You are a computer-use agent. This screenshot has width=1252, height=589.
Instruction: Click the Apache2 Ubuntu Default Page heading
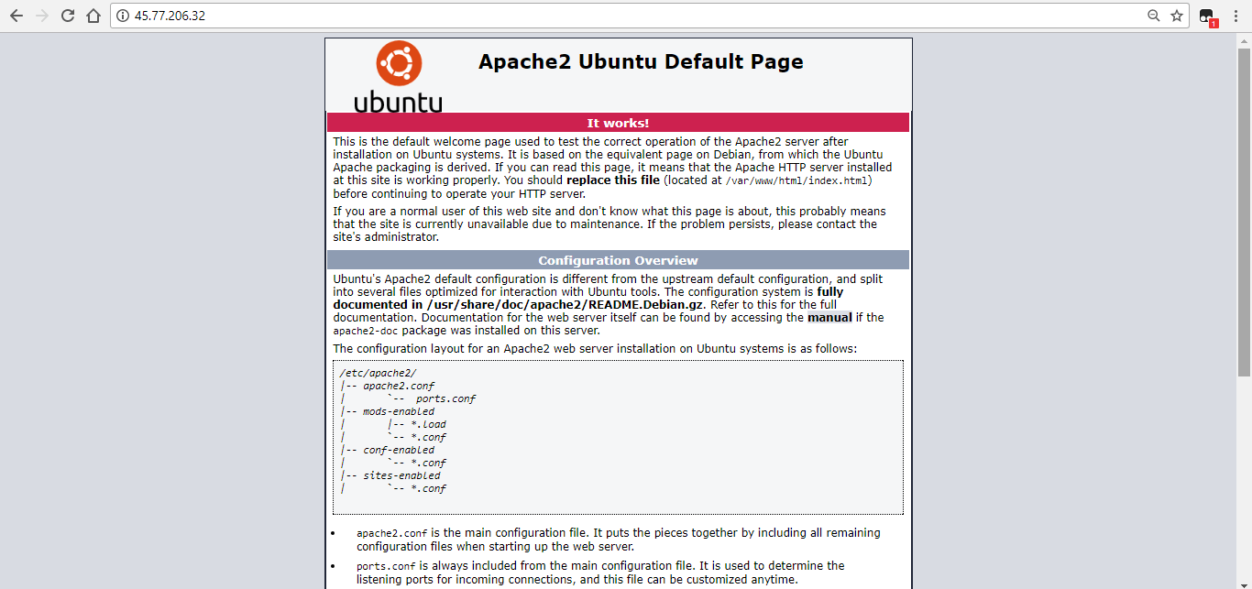[641, 62]
